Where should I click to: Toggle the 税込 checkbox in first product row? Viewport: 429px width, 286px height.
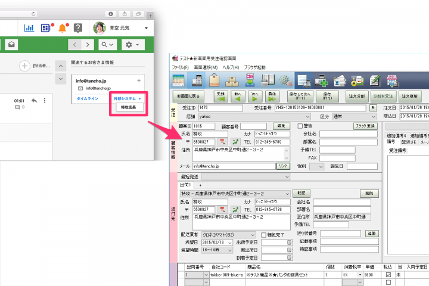[x=388, y=275]
